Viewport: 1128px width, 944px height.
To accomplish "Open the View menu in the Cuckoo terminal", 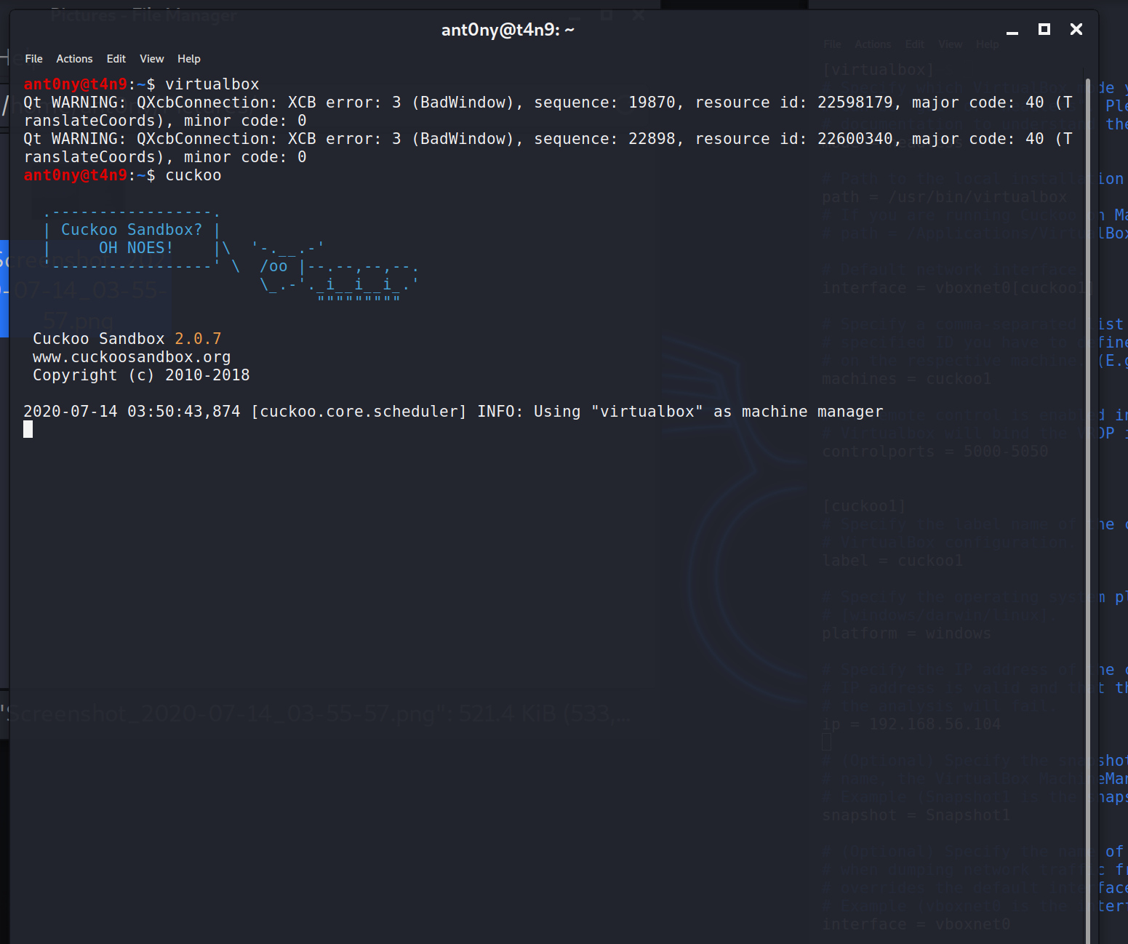I will pyautogui.click(x=151, y=59).
